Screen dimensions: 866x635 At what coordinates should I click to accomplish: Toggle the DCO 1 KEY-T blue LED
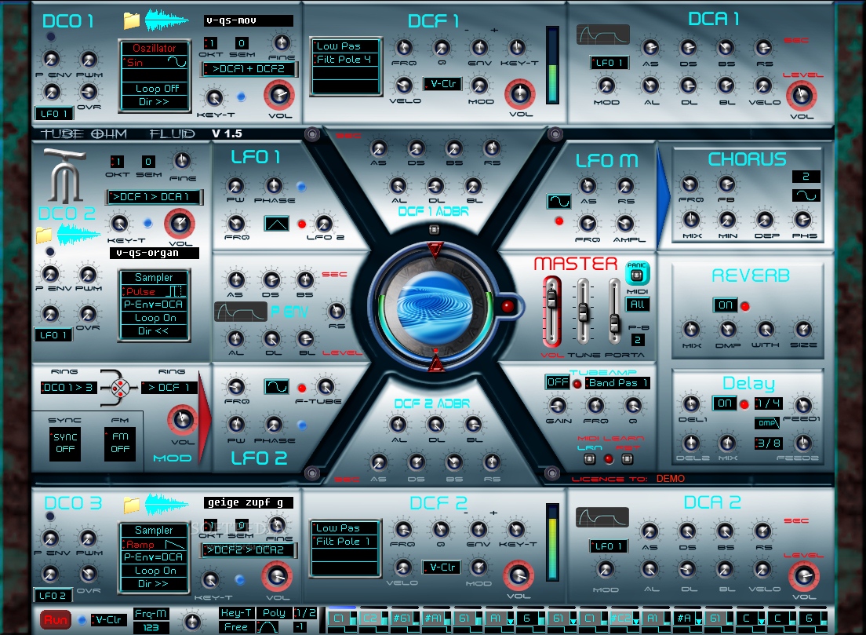(x=242, y=97)
